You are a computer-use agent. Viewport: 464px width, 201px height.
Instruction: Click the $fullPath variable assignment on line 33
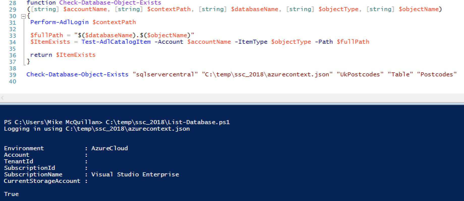(47, 35)
